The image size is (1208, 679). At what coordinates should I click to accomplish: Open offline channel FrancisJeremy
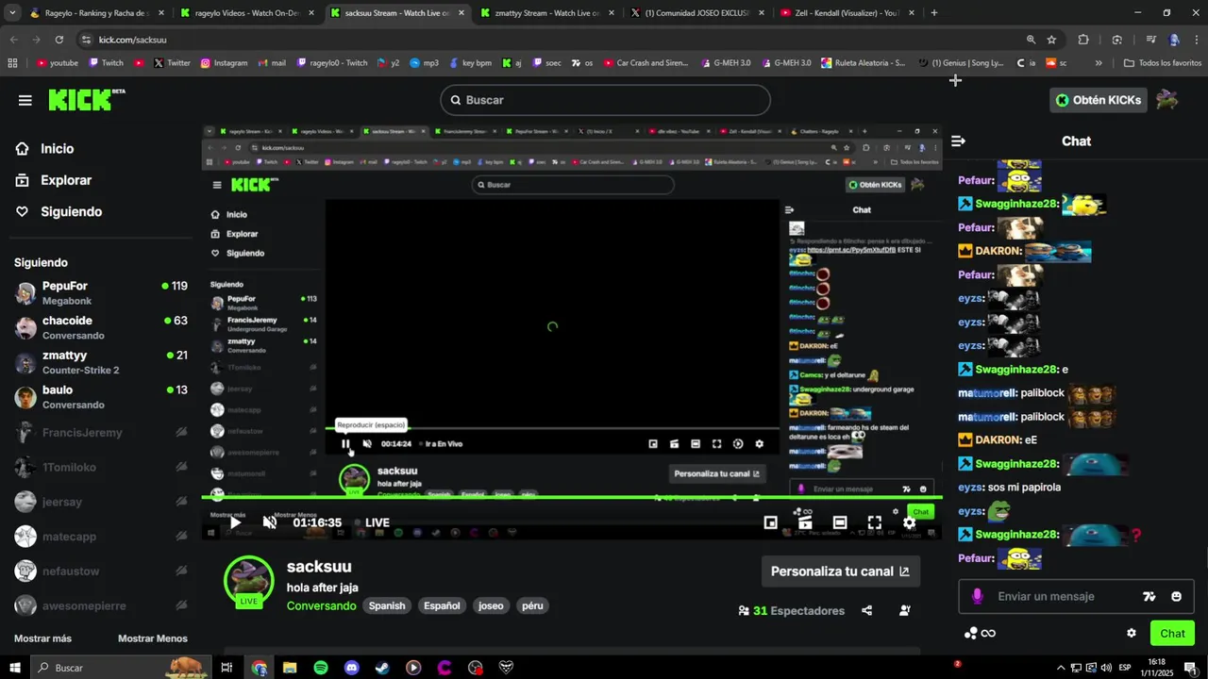[x=101, y=433]
